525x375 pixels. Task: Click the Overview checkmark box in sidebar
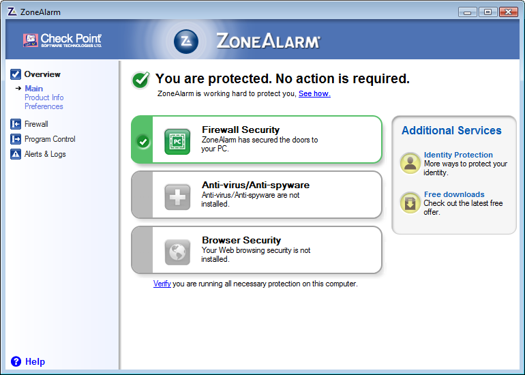pyautogui.click(x=16, y=74)
